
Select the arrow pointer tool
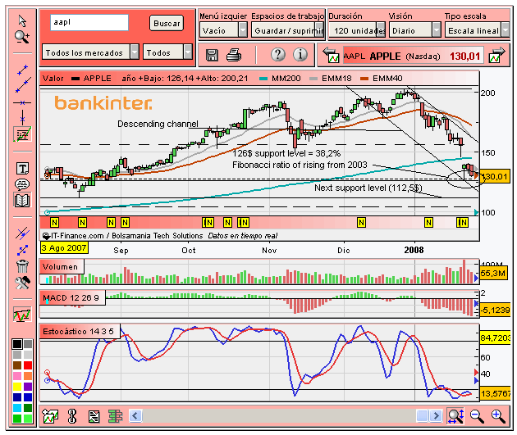click(x=22, y=20)
